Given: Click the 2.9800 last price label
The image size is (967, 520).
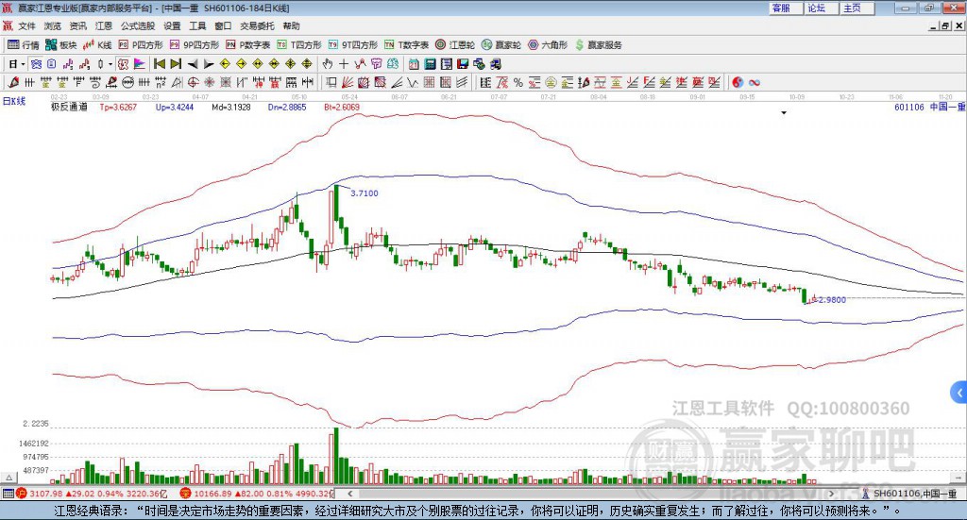Looking at the screenshot, I should tap(832, 300).
